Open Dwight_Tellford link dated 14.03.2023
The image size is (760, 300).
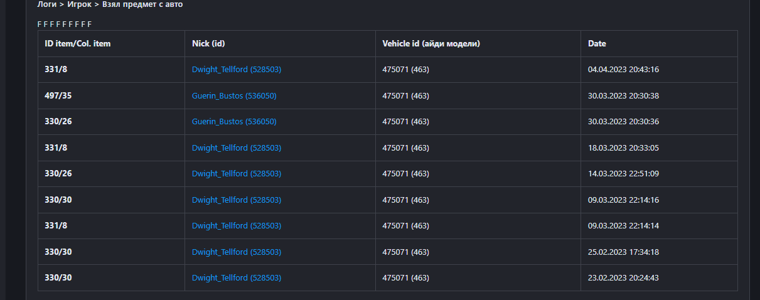[236, 174]
